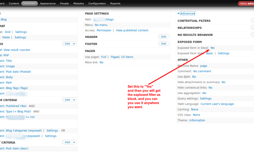Go to the People menu

coord(64,3)
